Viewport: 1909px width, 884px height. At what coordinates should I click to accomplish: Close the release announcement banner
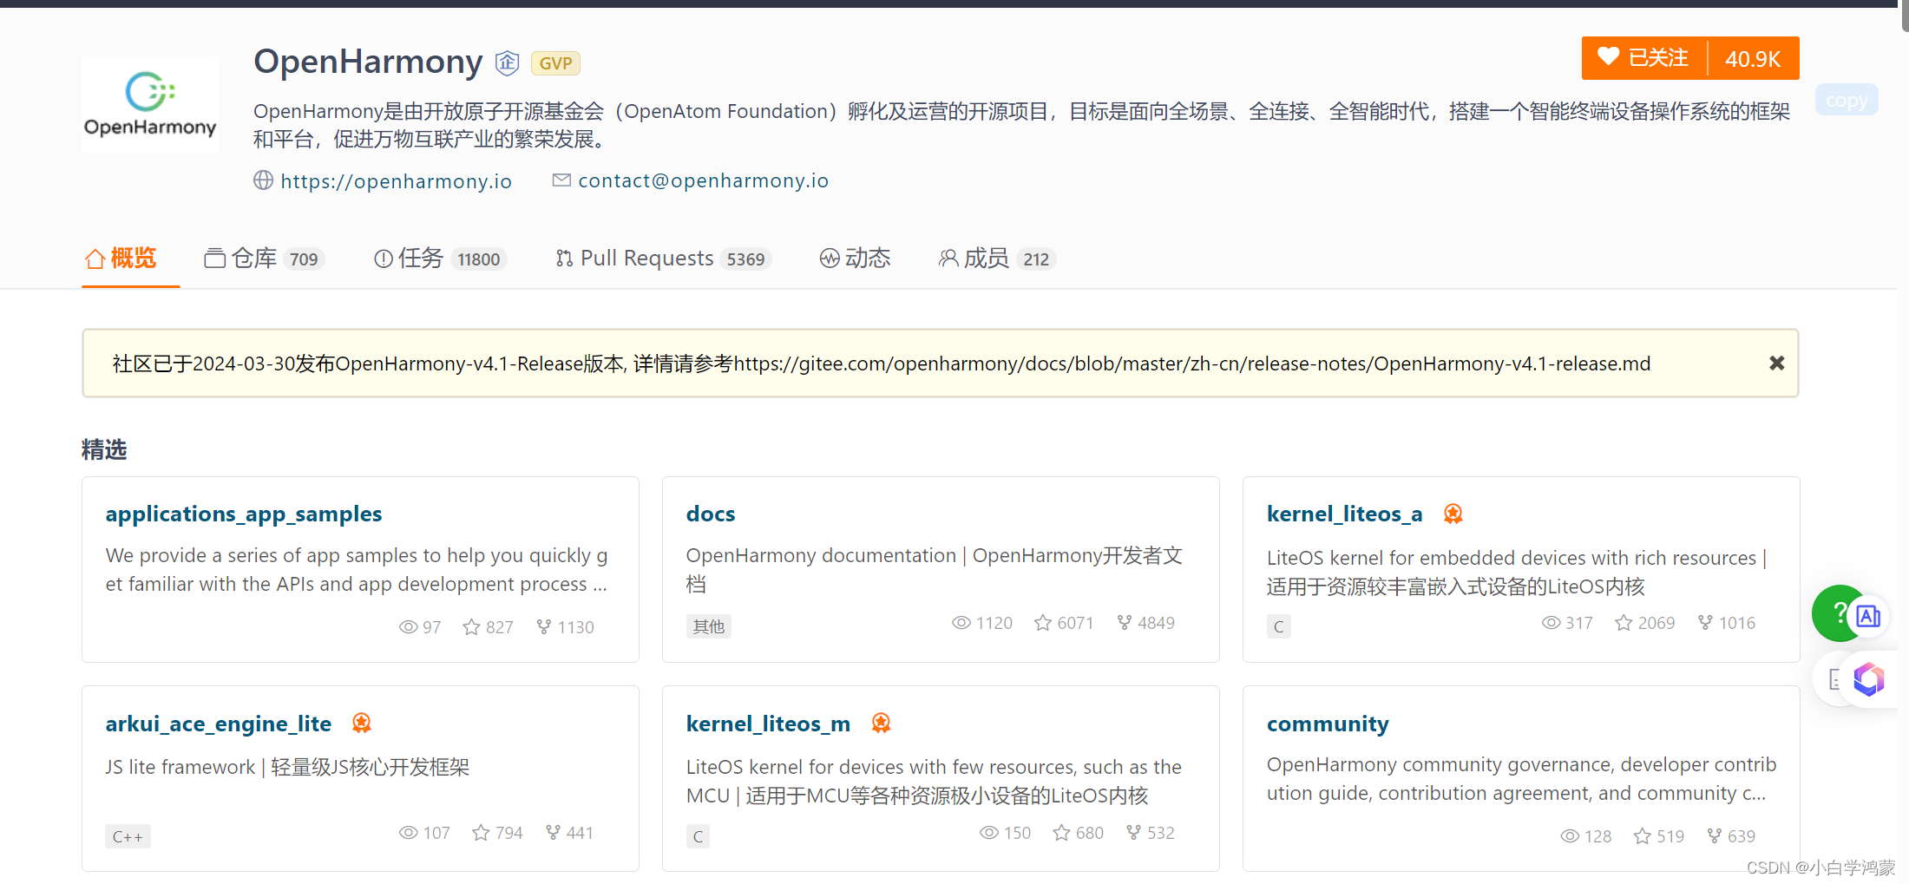[x=1776, y=363]
